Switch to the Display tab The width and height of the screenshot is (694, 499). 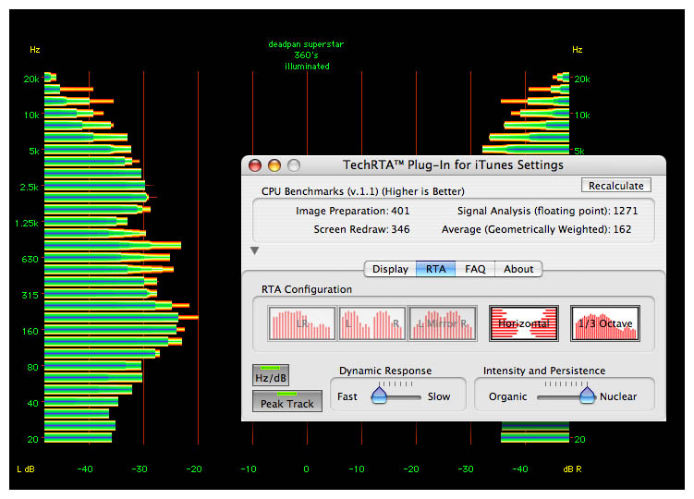tap(390, 269)
